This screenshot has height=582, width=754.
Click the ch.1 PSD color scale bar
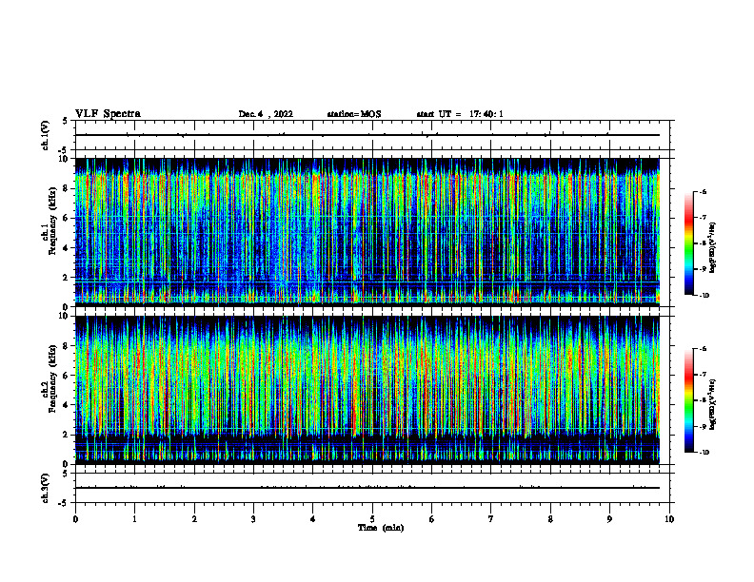pyautogui.click(x=688, y=243)
